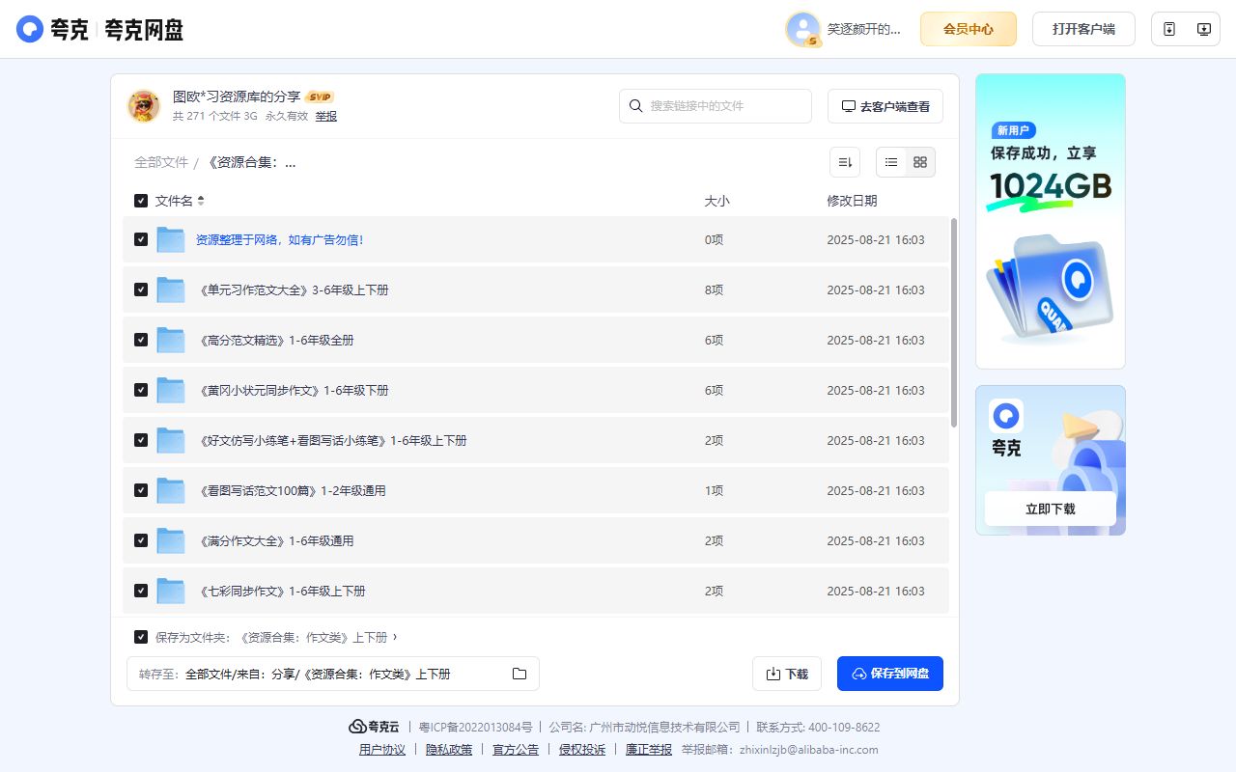
Task: Open the desktop client download icon
Action: [x=1203, y=29]
